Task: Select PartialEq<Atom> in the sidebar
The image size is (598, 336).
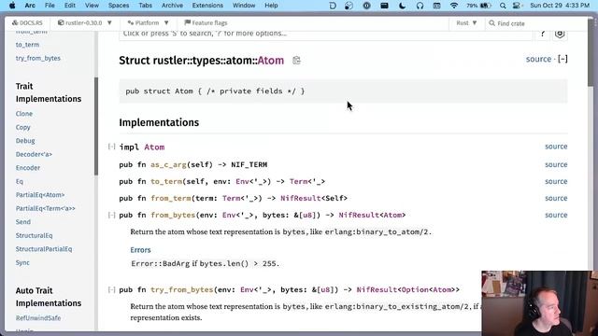Action: 40,195
